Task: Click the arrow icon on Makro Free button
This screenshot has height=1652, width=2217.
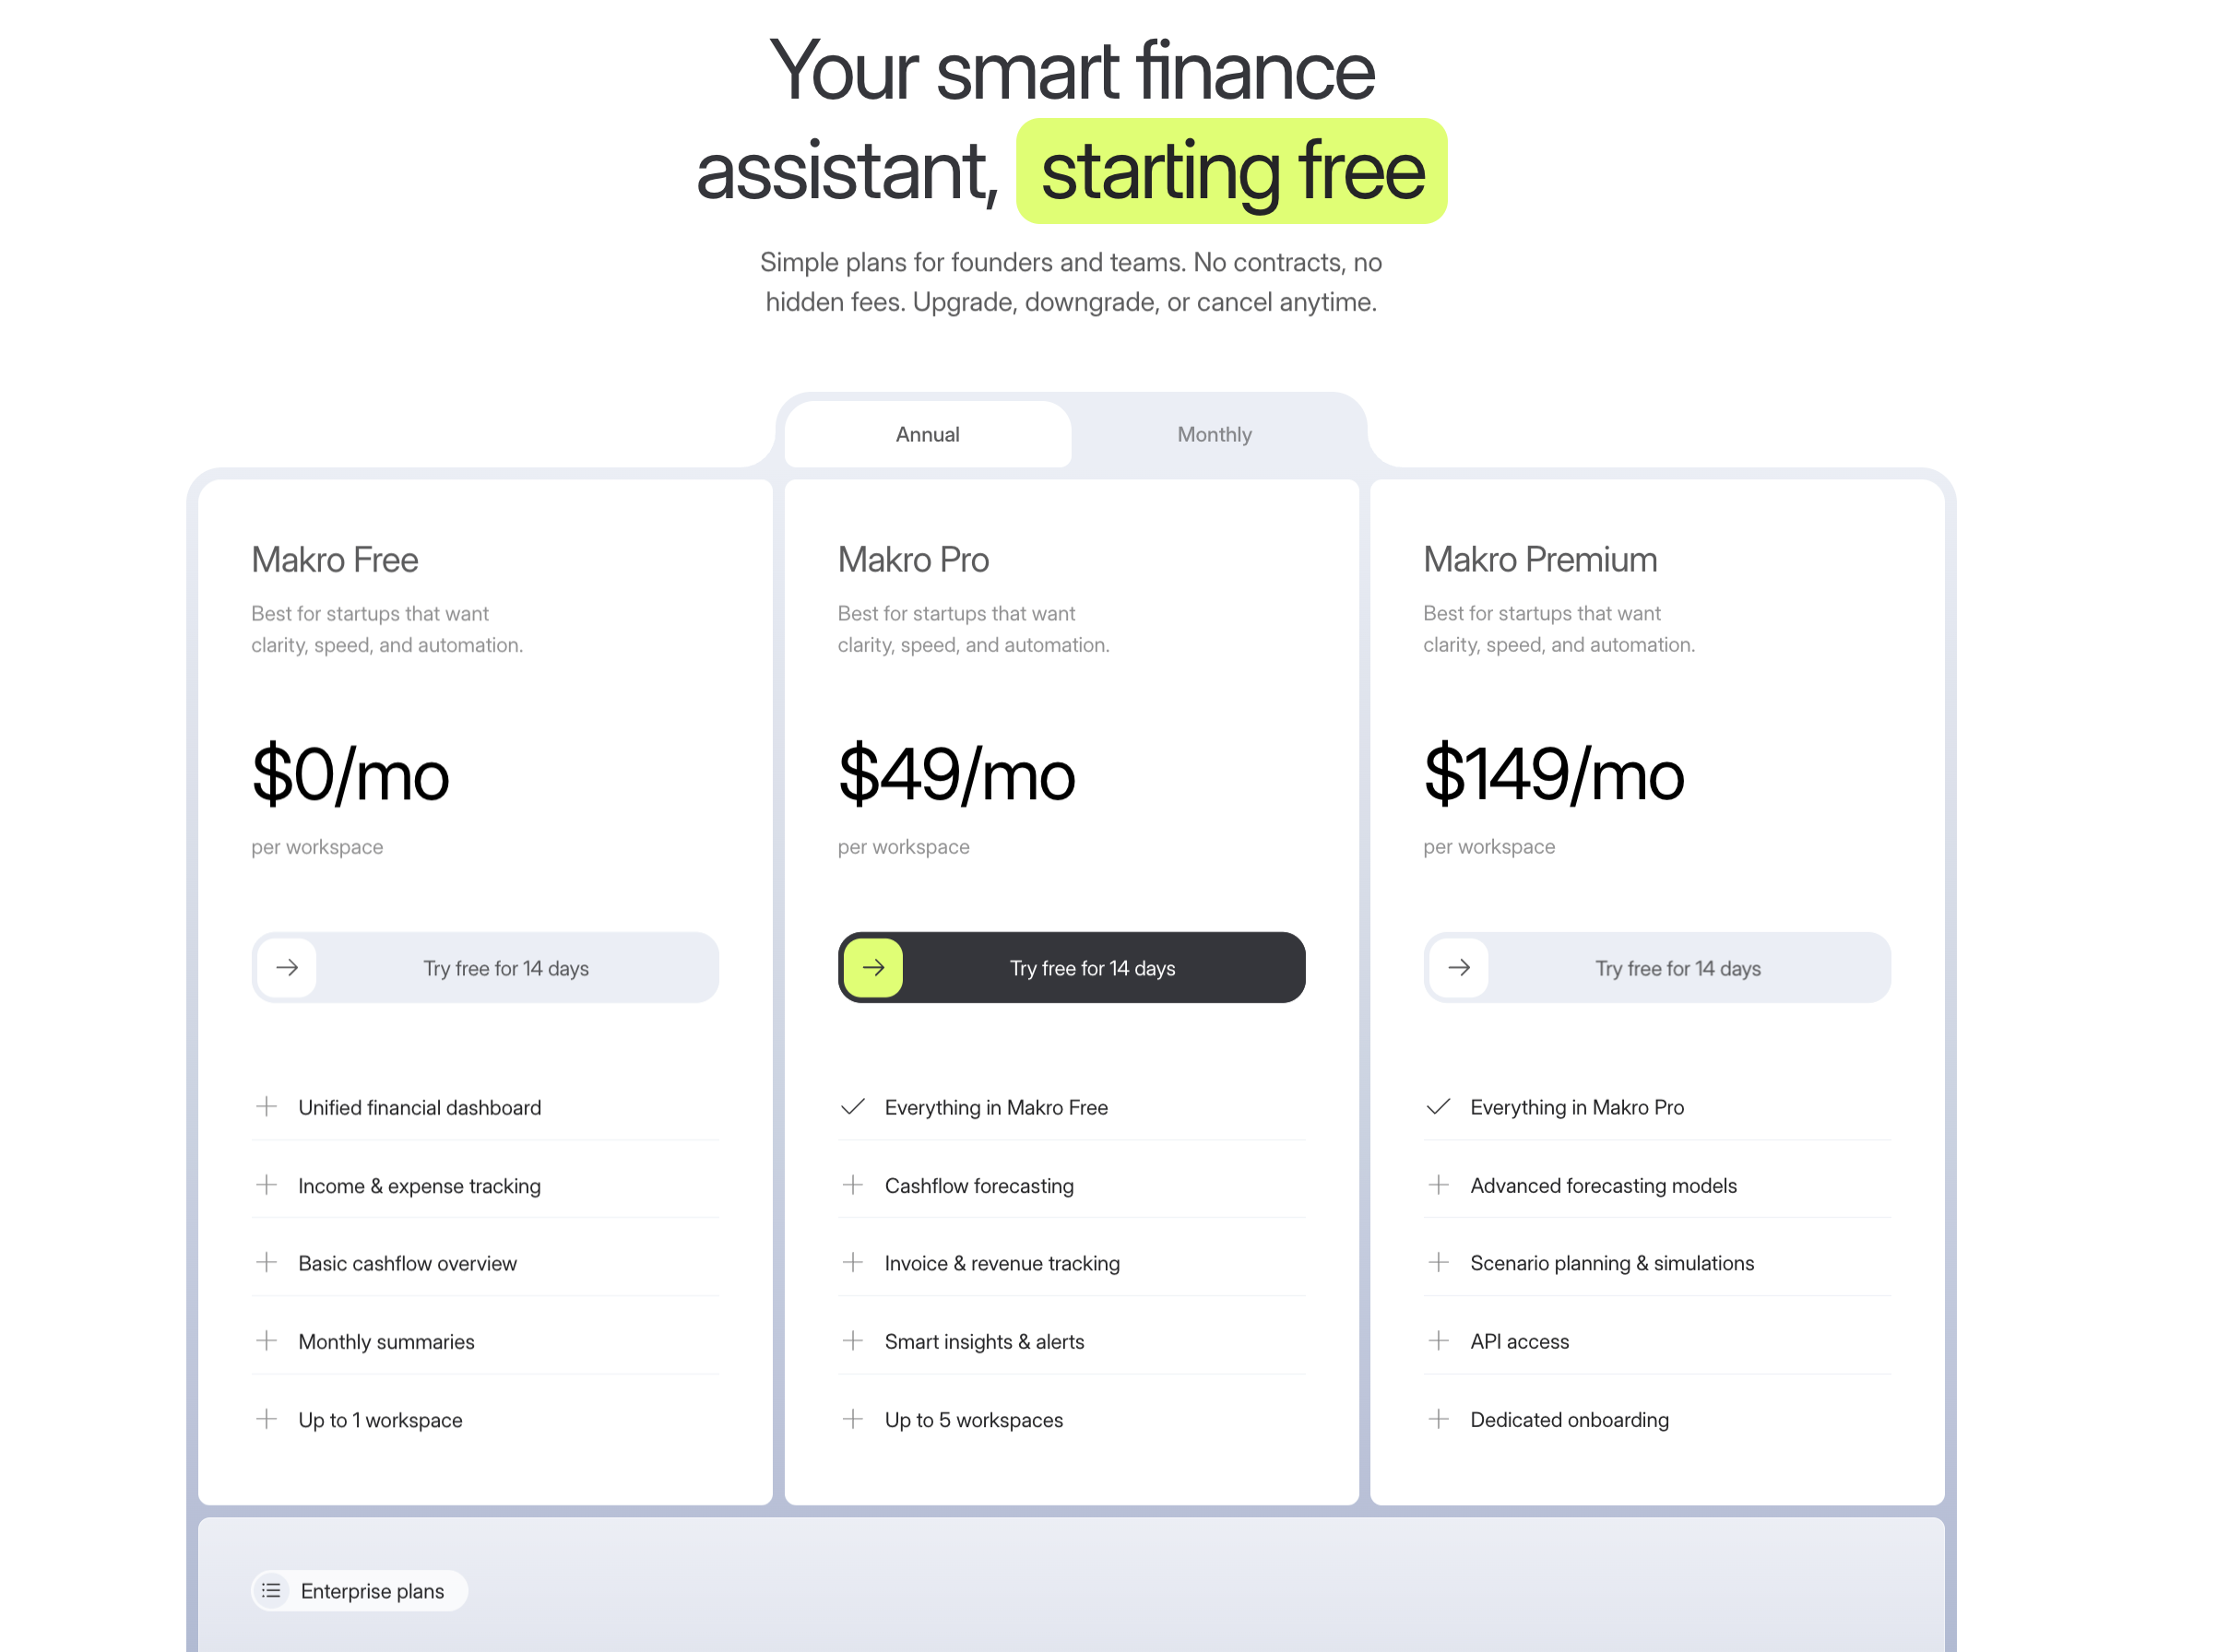Action: (287, 967)
